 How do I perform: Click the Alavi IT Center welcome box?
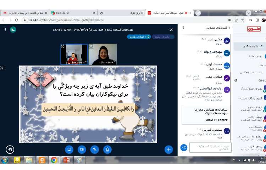[x=206, y=115]
